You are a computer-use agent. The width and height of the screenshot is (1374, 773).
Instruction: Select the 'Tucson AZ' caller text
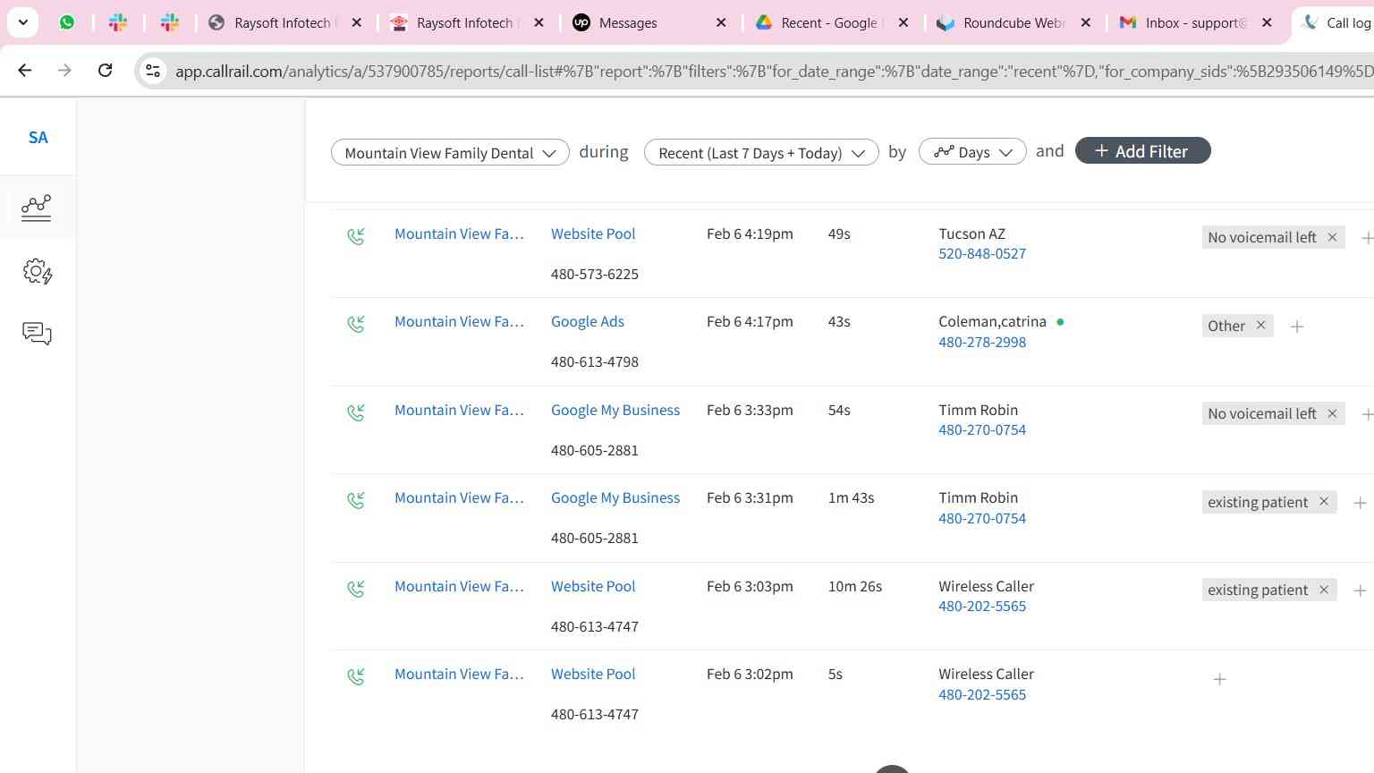coord(972,234)
